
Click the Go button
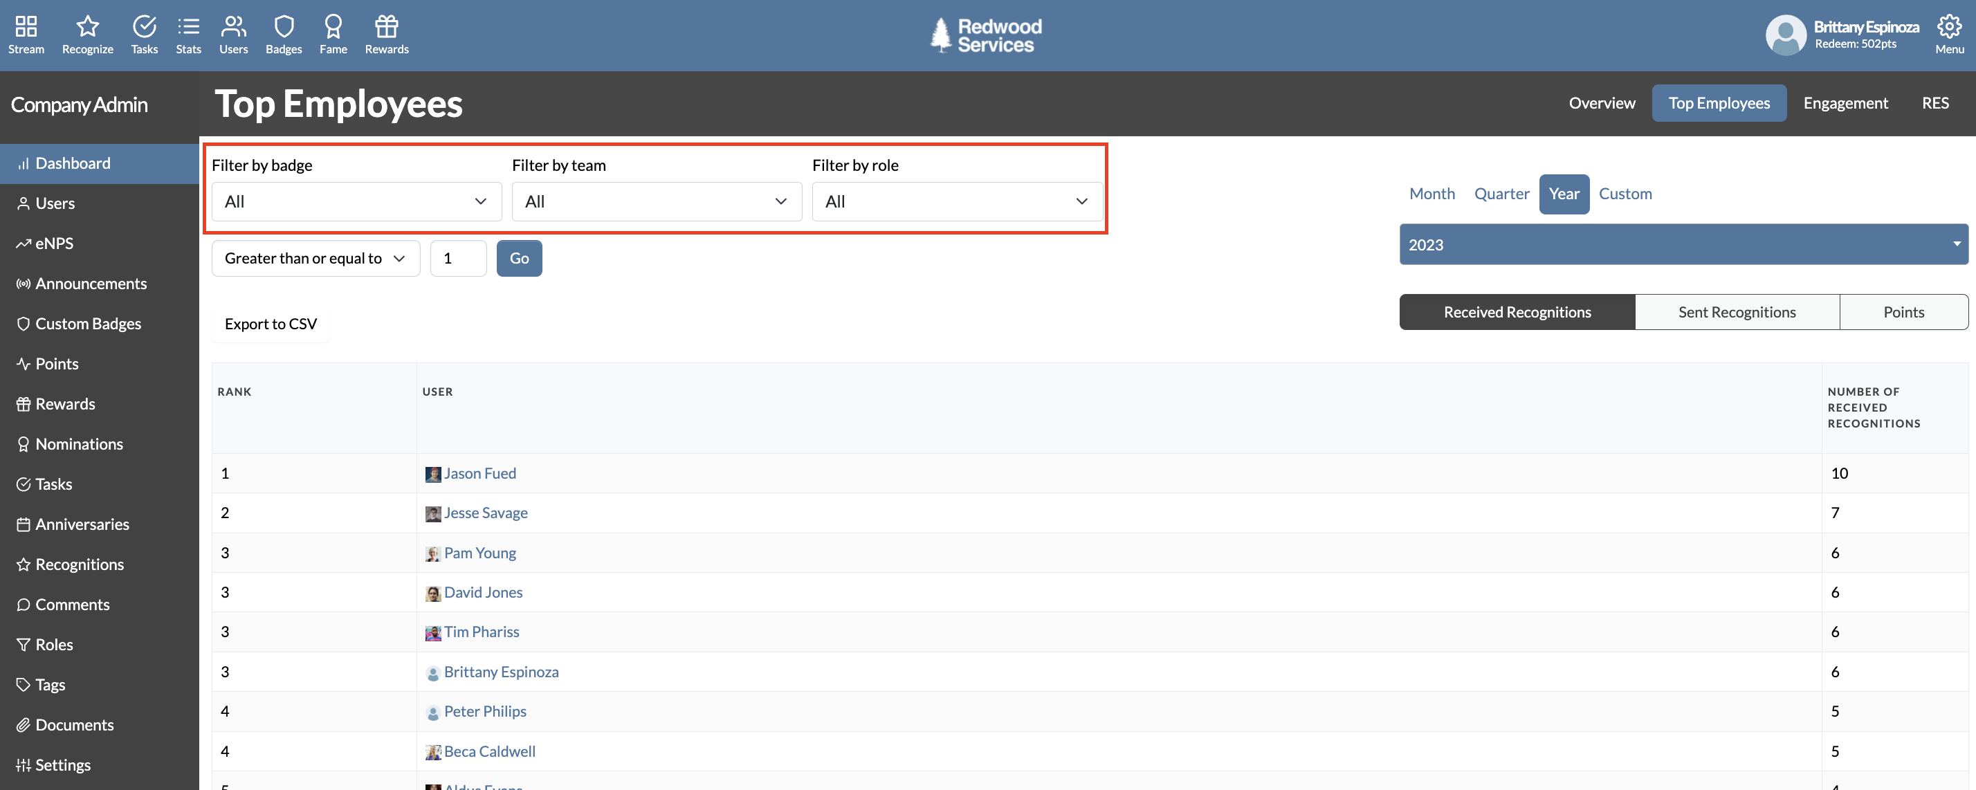point(520,259)
